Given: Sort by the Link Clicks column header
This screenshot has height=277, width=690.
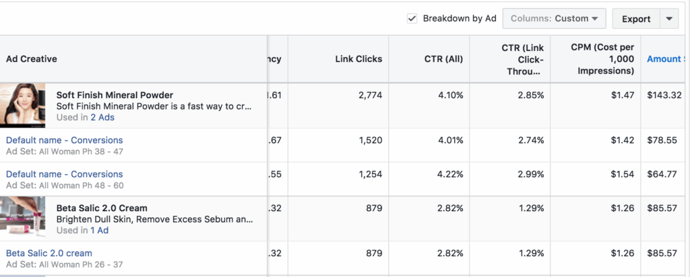Looking at the screenshot, I should pyautogui.click(x=358, y=59).
